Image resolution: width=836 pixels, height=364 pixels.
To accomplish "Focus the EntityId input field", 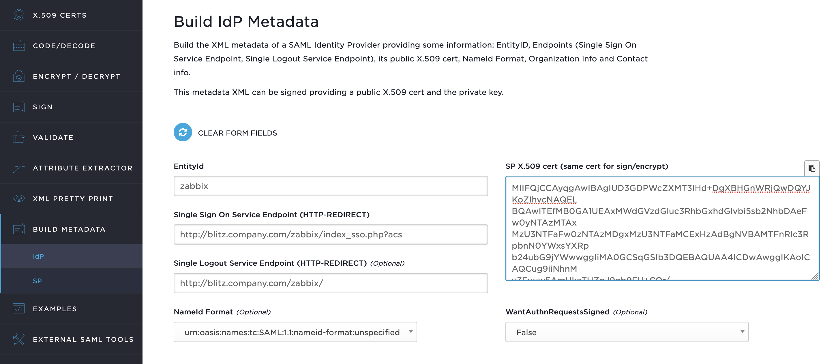I will coord(330,186).
